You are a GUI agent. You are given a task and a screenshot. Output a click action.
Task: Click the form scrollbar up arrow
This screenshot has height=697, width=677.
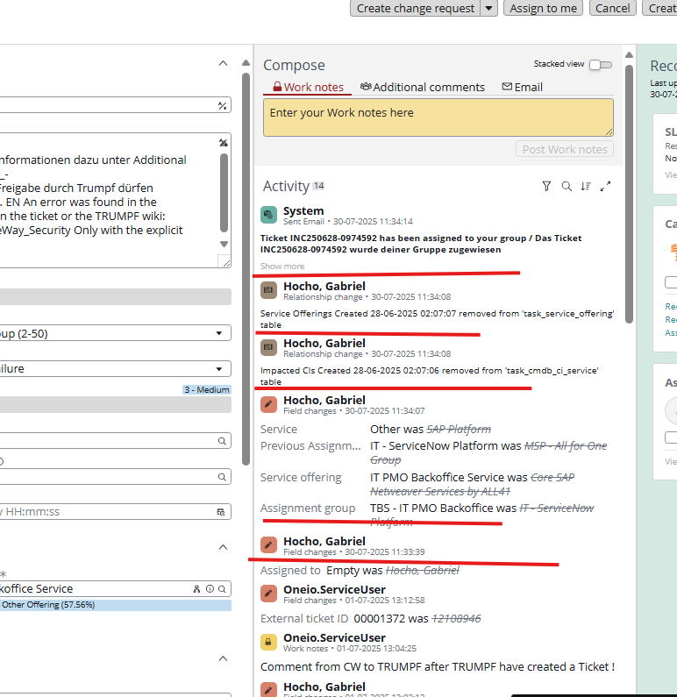(246, 63)
